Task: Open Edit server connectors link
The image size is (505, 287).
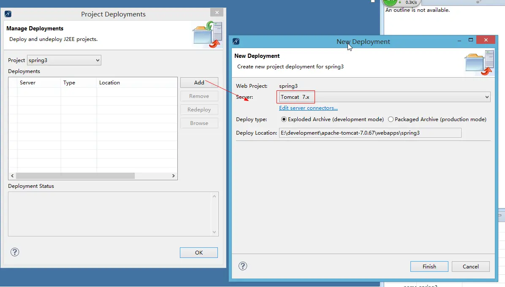Action: click(x=308, y=108)
